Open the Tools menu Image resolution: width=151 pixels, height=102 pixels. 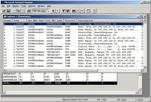click(x=24, y=6)
